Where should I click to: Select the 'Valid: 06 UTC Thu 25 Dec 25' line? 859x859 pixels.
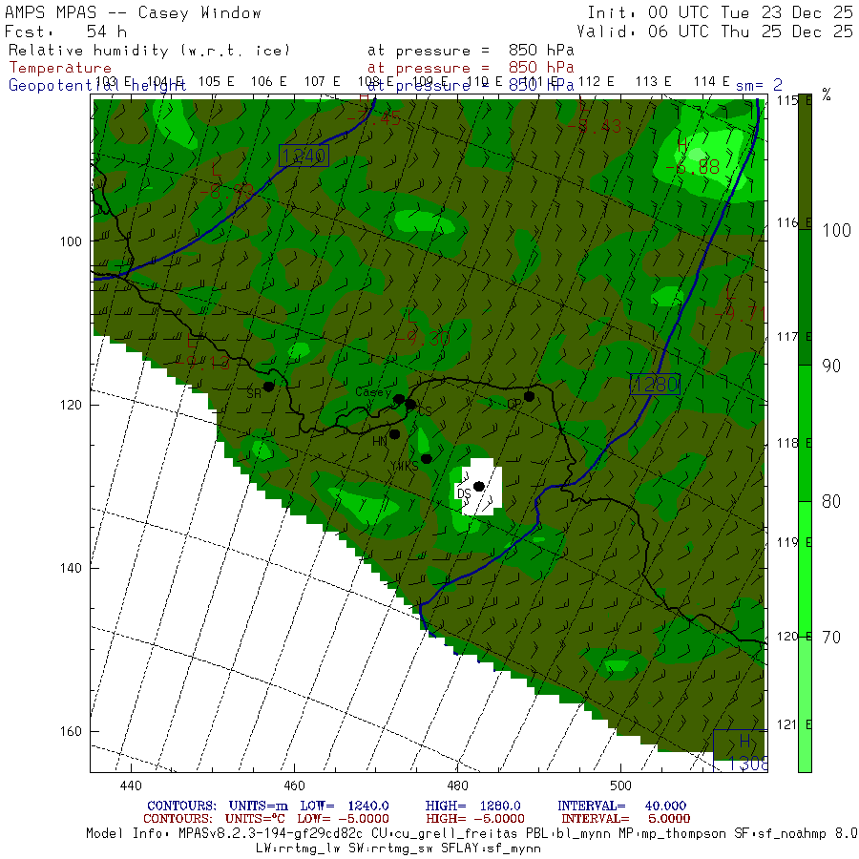tap(715, 31)
